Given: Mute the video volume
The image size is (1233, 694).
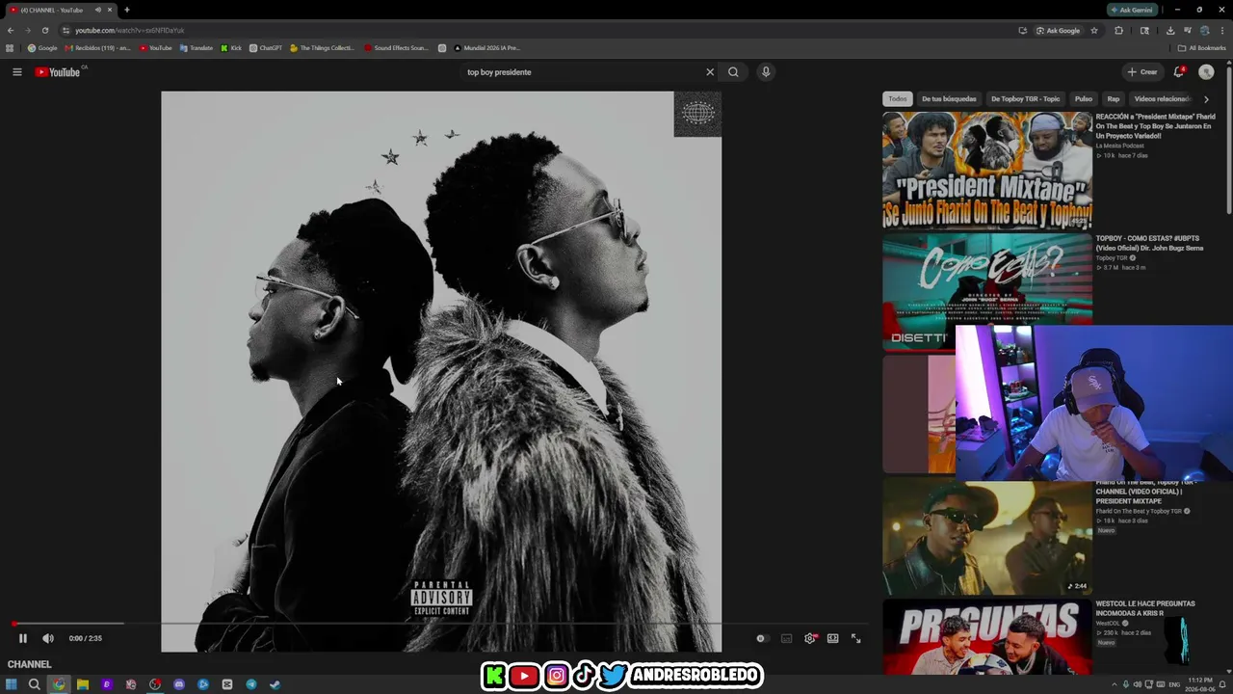Looking at the screenshot, I should (x=48, y=638).
